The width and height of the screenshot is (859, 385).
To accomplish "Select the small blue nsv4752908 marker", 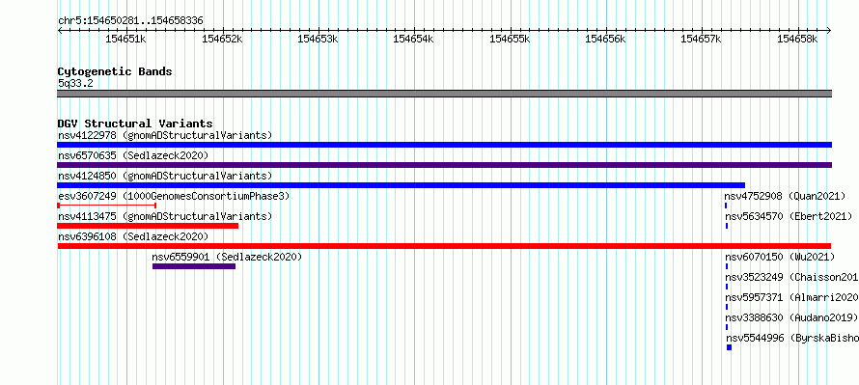I will (x=726, y=206).
